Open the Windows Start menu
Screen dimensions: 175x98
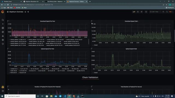coord(2,96)
